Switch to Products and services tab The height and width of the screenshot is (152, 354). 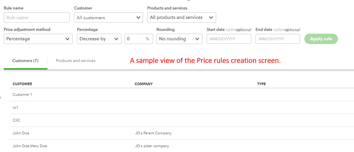[75, 61]
